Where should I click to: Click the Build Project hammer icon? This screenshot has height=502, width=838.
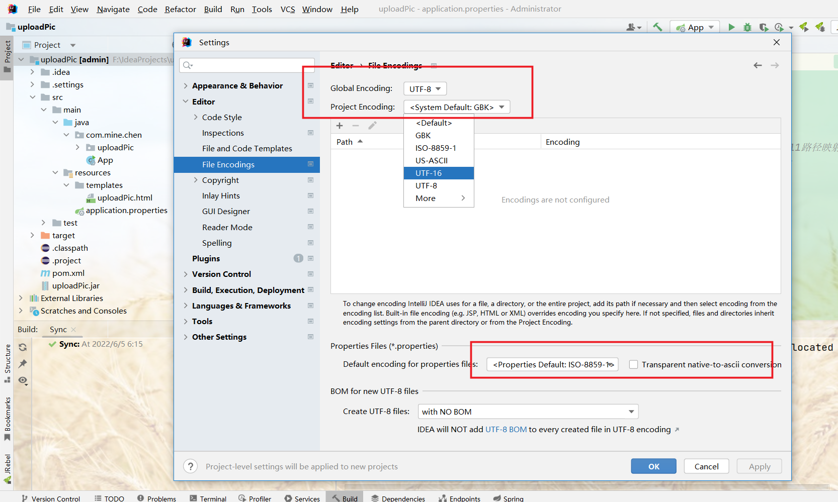point(657,27)
